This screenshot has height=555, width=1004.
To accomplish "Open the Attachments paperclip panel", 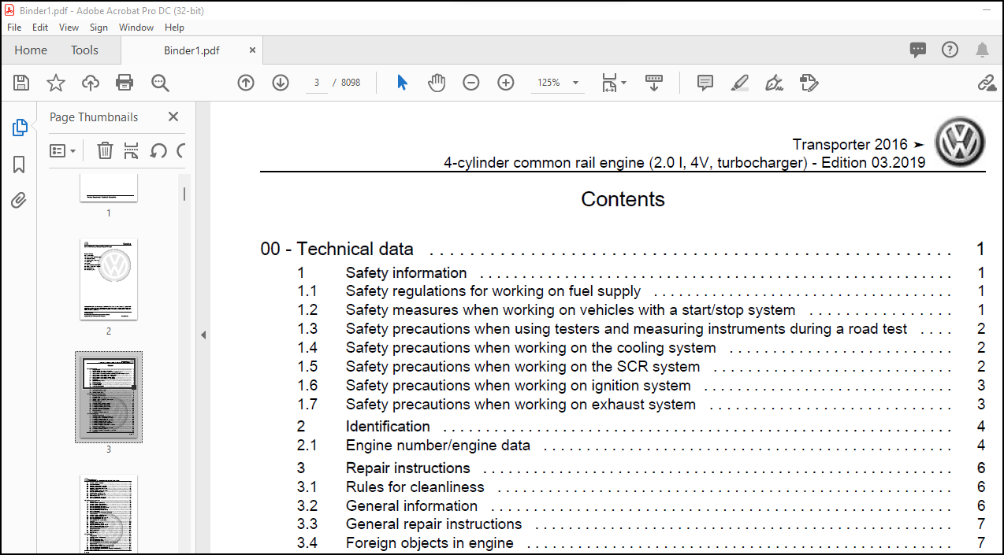I will coord(20,201).
